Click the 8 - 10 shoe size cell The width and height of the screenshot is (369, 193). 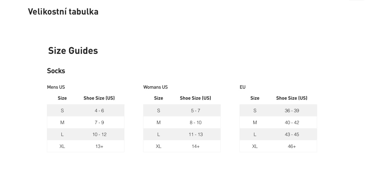tap(195, 123)
